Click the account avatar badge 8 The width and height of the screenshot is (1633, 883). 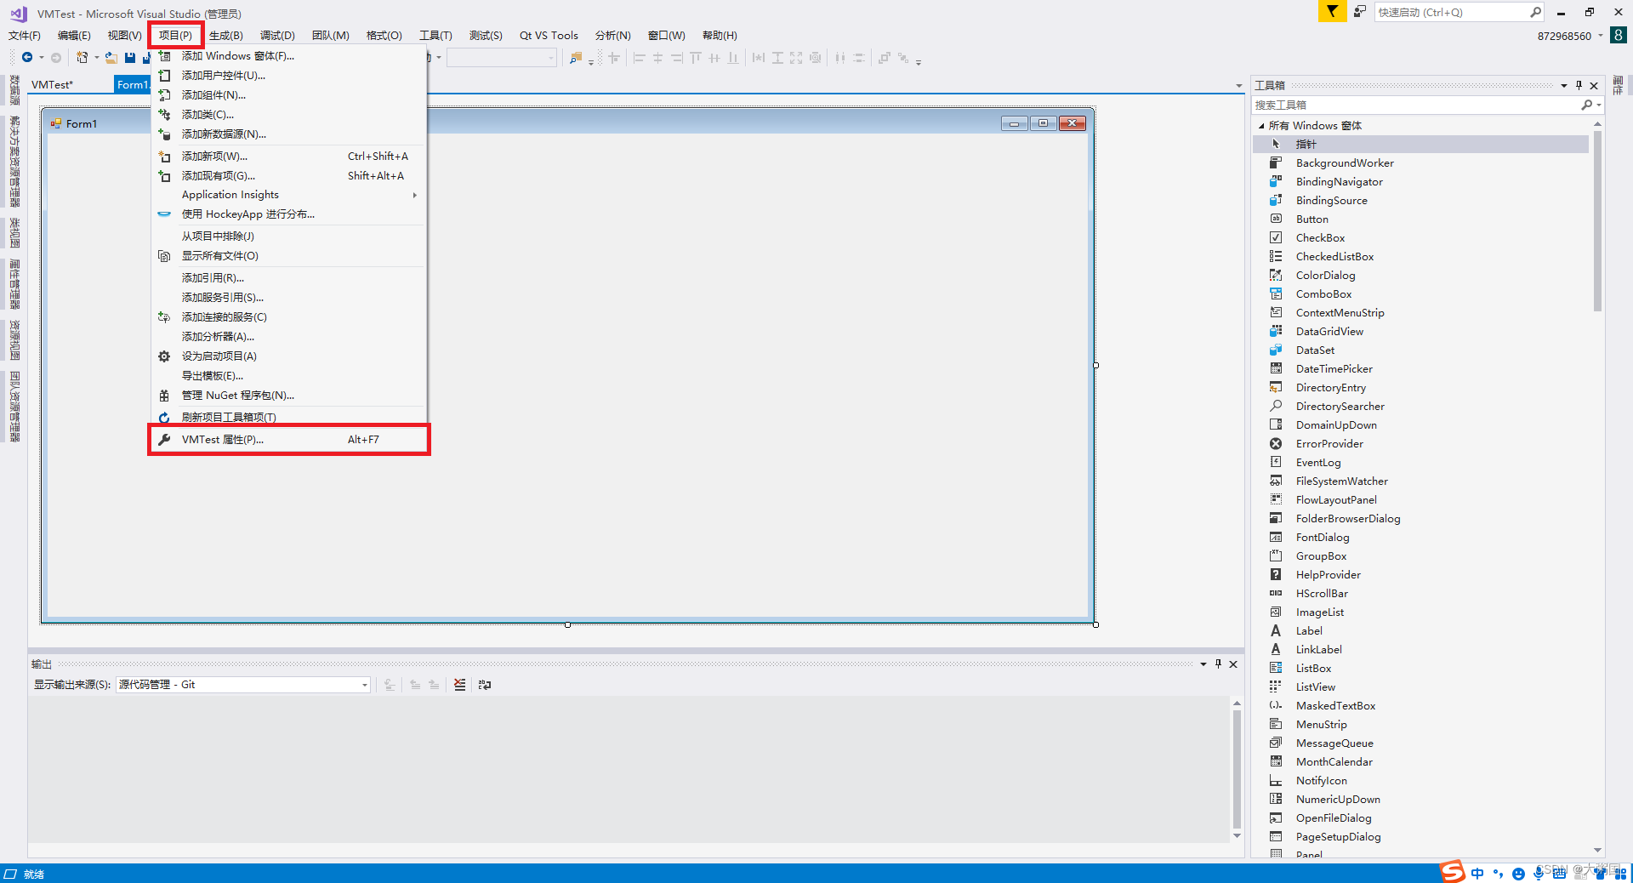1619,35
